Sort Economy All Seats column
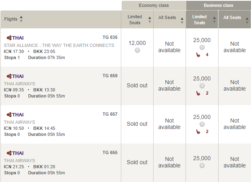The height and width of the screenshot is (182, 251). [x=182, y=21]
